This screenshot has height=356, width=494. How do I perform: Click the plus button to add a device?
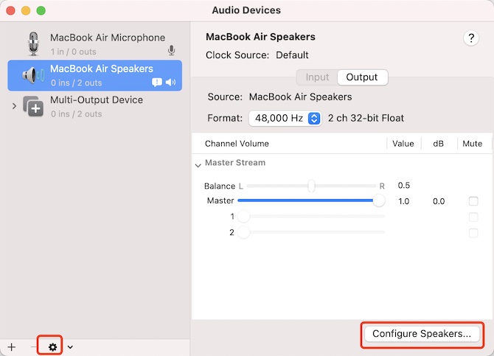point(12,347)
